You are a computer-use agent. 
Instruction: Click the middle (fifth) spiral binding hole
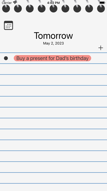point(53,9)
